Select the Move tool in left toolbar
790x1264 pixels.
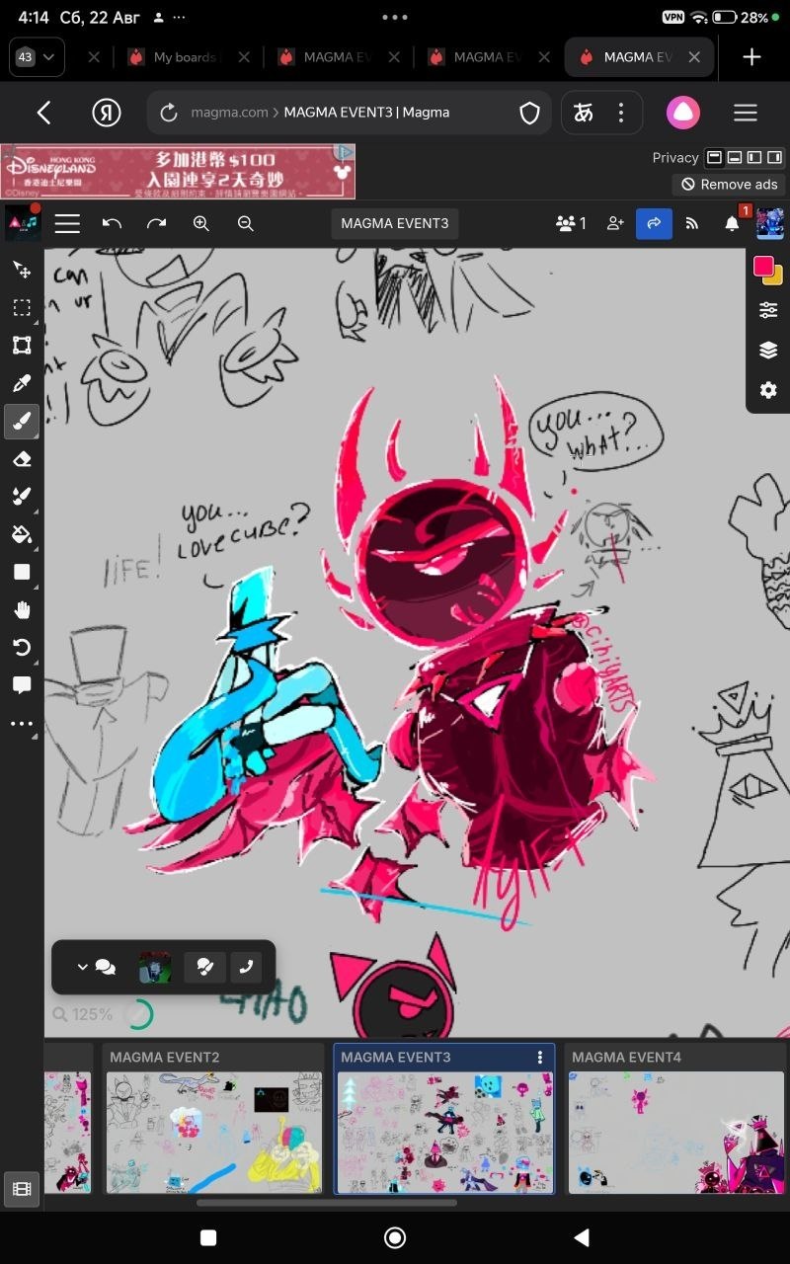22,270
